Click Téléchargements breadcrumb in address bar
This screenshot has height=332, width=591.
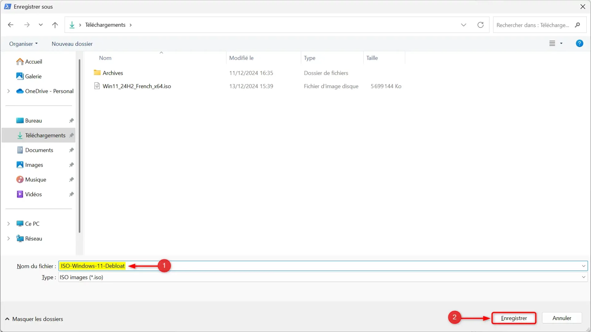point(105,25)
